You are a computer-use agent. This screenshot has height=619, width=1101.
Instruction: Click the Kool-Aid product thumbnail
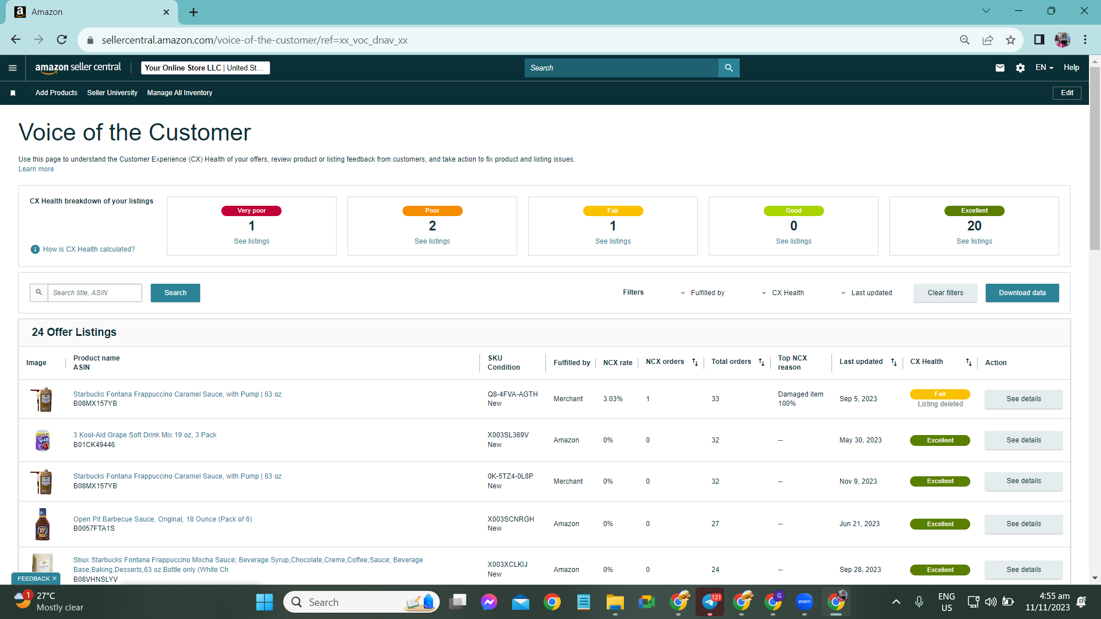[x=42, y=440]
